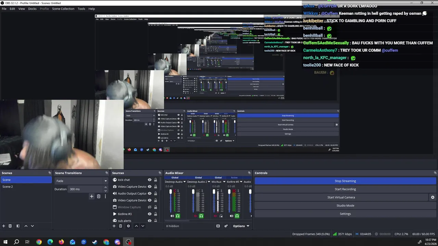
Task: Click Mic/Aux volume fader
Action: click(x=214, y=192)
